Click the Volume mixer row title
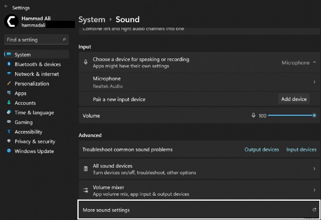This screenshot has height=220, width=321. point(108,187)
